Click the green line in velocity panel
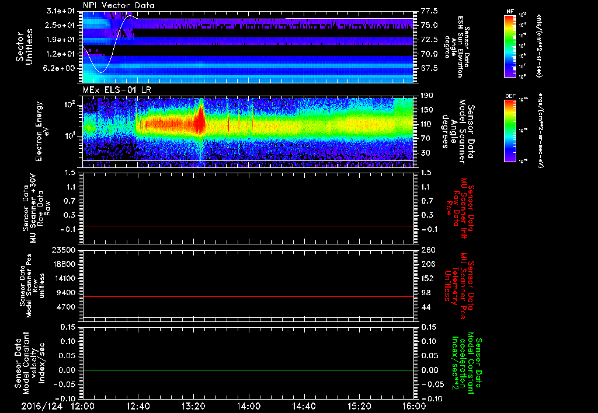The height and width of the screenshot is (413, 598). [x=248, y=370]
